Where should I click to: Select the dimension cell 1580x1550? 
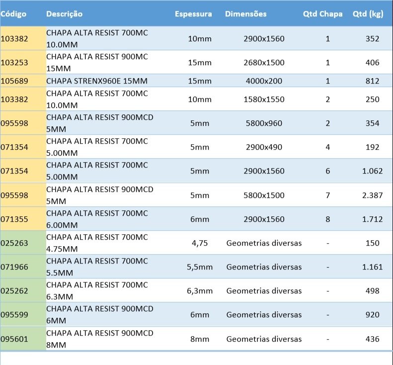[264, 99]
